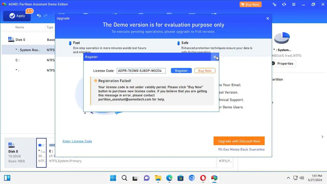Close the Register dialog

pyautogui.click(x=215, y=57)
